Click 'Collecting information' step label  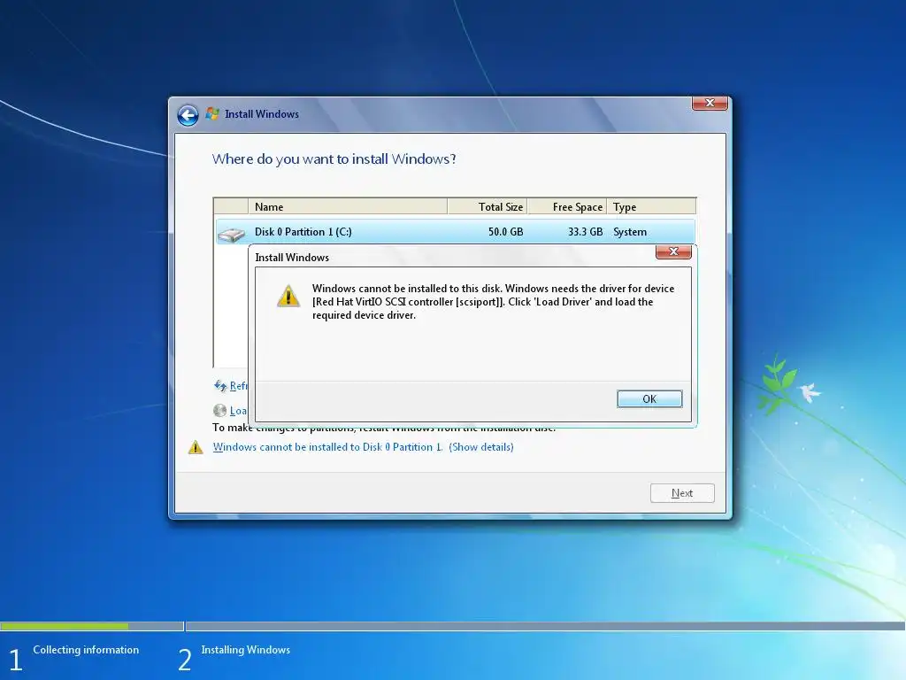(86, 650)
